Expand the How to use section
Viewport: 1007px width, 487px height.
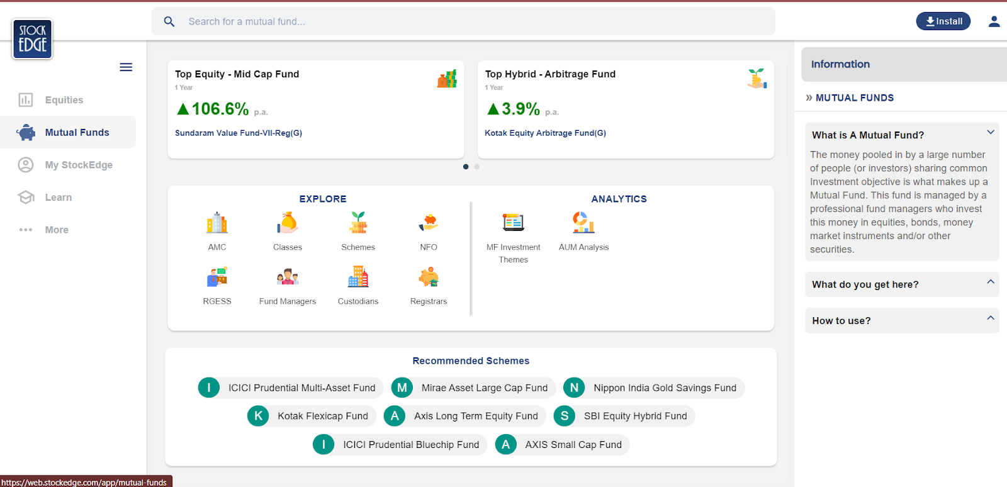click(x=990, y=318)
